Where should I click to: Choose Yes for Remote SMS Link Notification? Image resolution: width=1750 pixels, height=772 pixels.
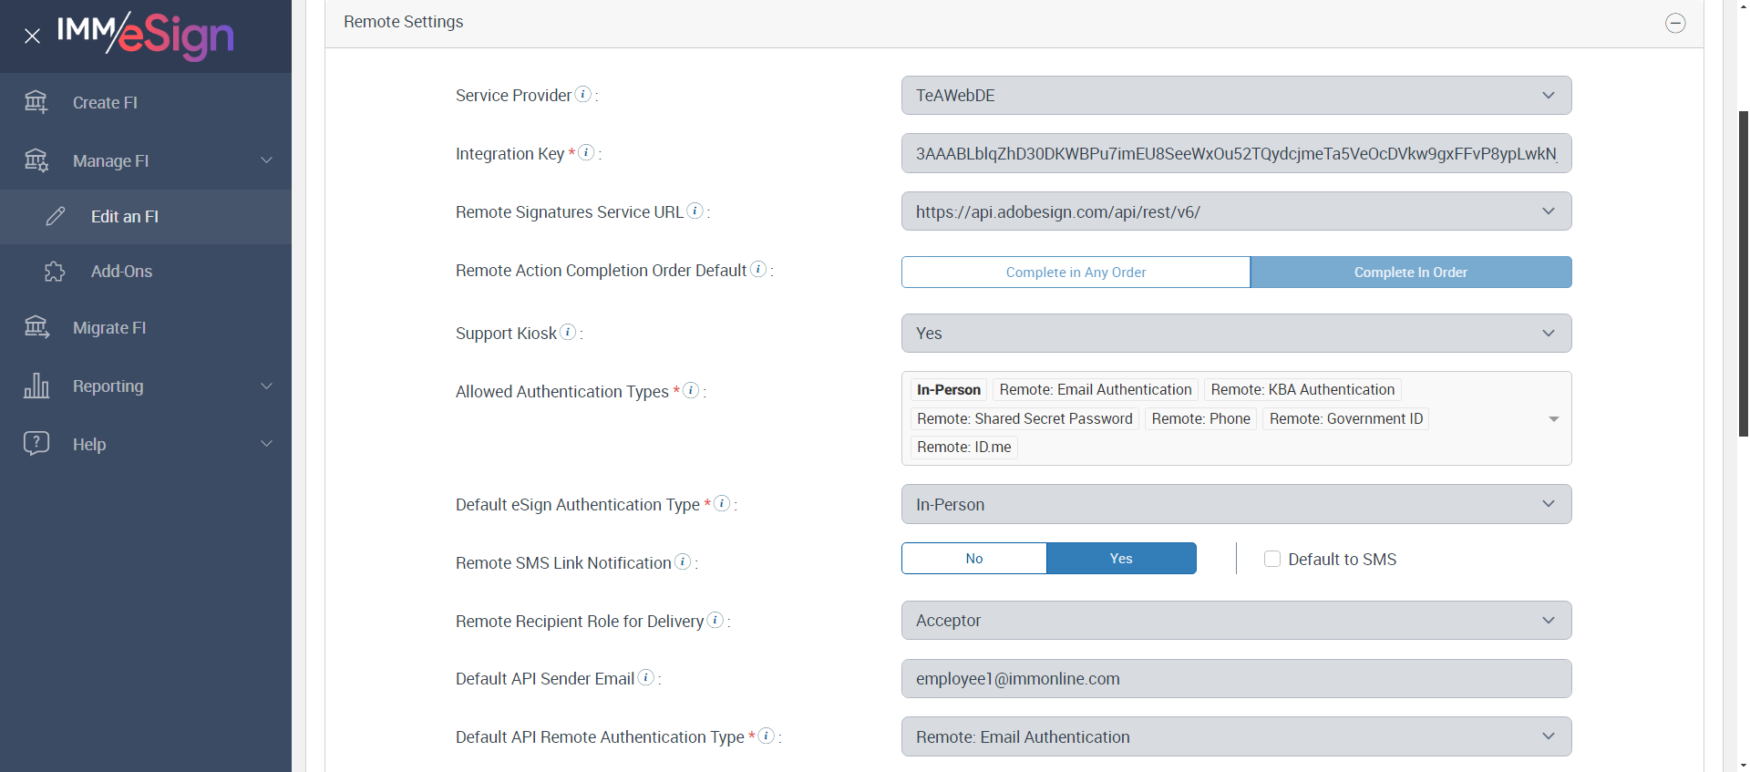(1121, 559)
